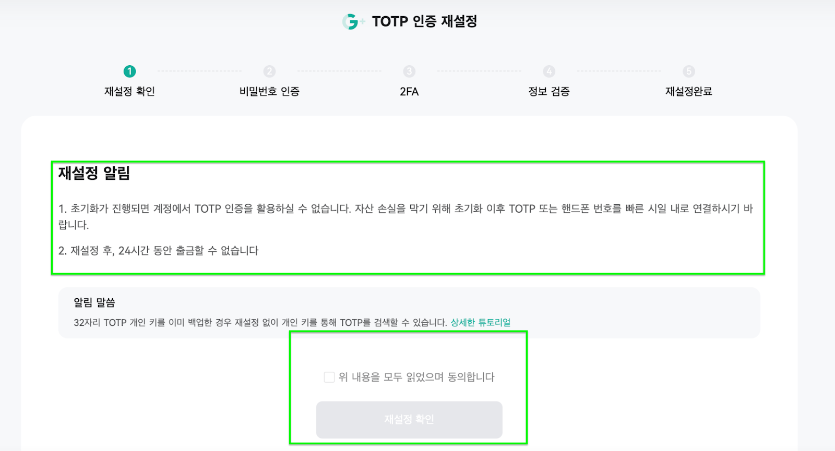Select the '정보 검증' step label
This screenshot has width=835, height=451.
point(549,91)
